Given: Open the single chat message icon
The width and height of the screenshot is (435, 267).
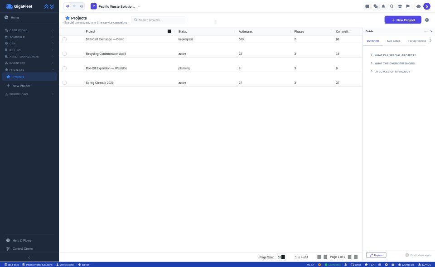Looking at the screenshot, I should (x=367, y=6).
